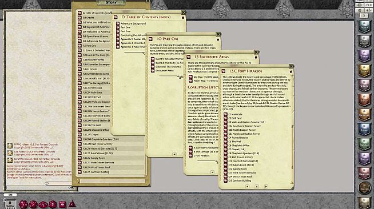Select 0.5 Open Game License in Story list
Screen dimensions: 374x209
coord(94,37)
